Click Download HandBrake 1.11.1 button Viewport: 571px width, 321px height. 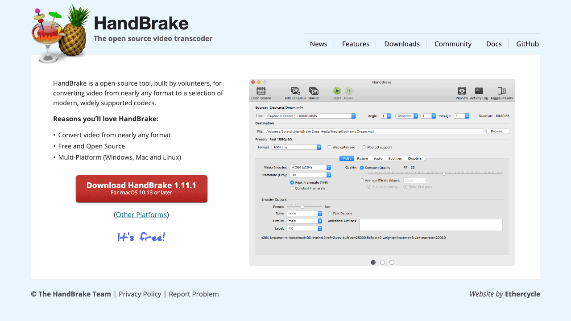(x=141, y=189)
